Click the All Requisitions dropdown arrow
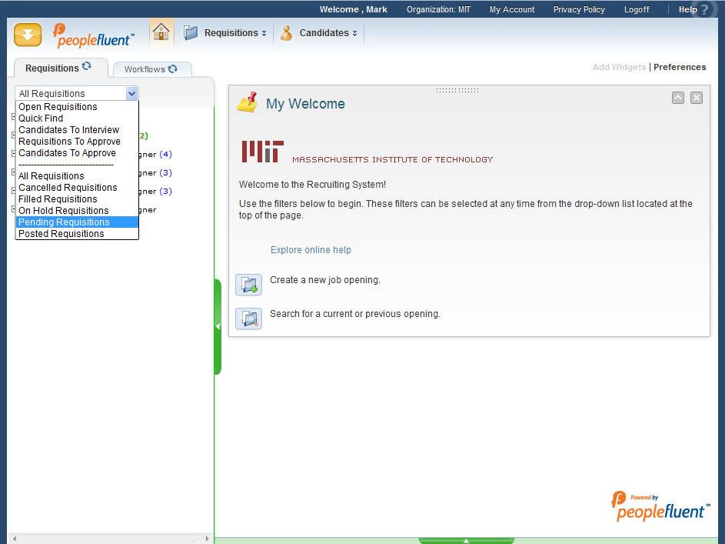725x544 pixels. [131, 93]
